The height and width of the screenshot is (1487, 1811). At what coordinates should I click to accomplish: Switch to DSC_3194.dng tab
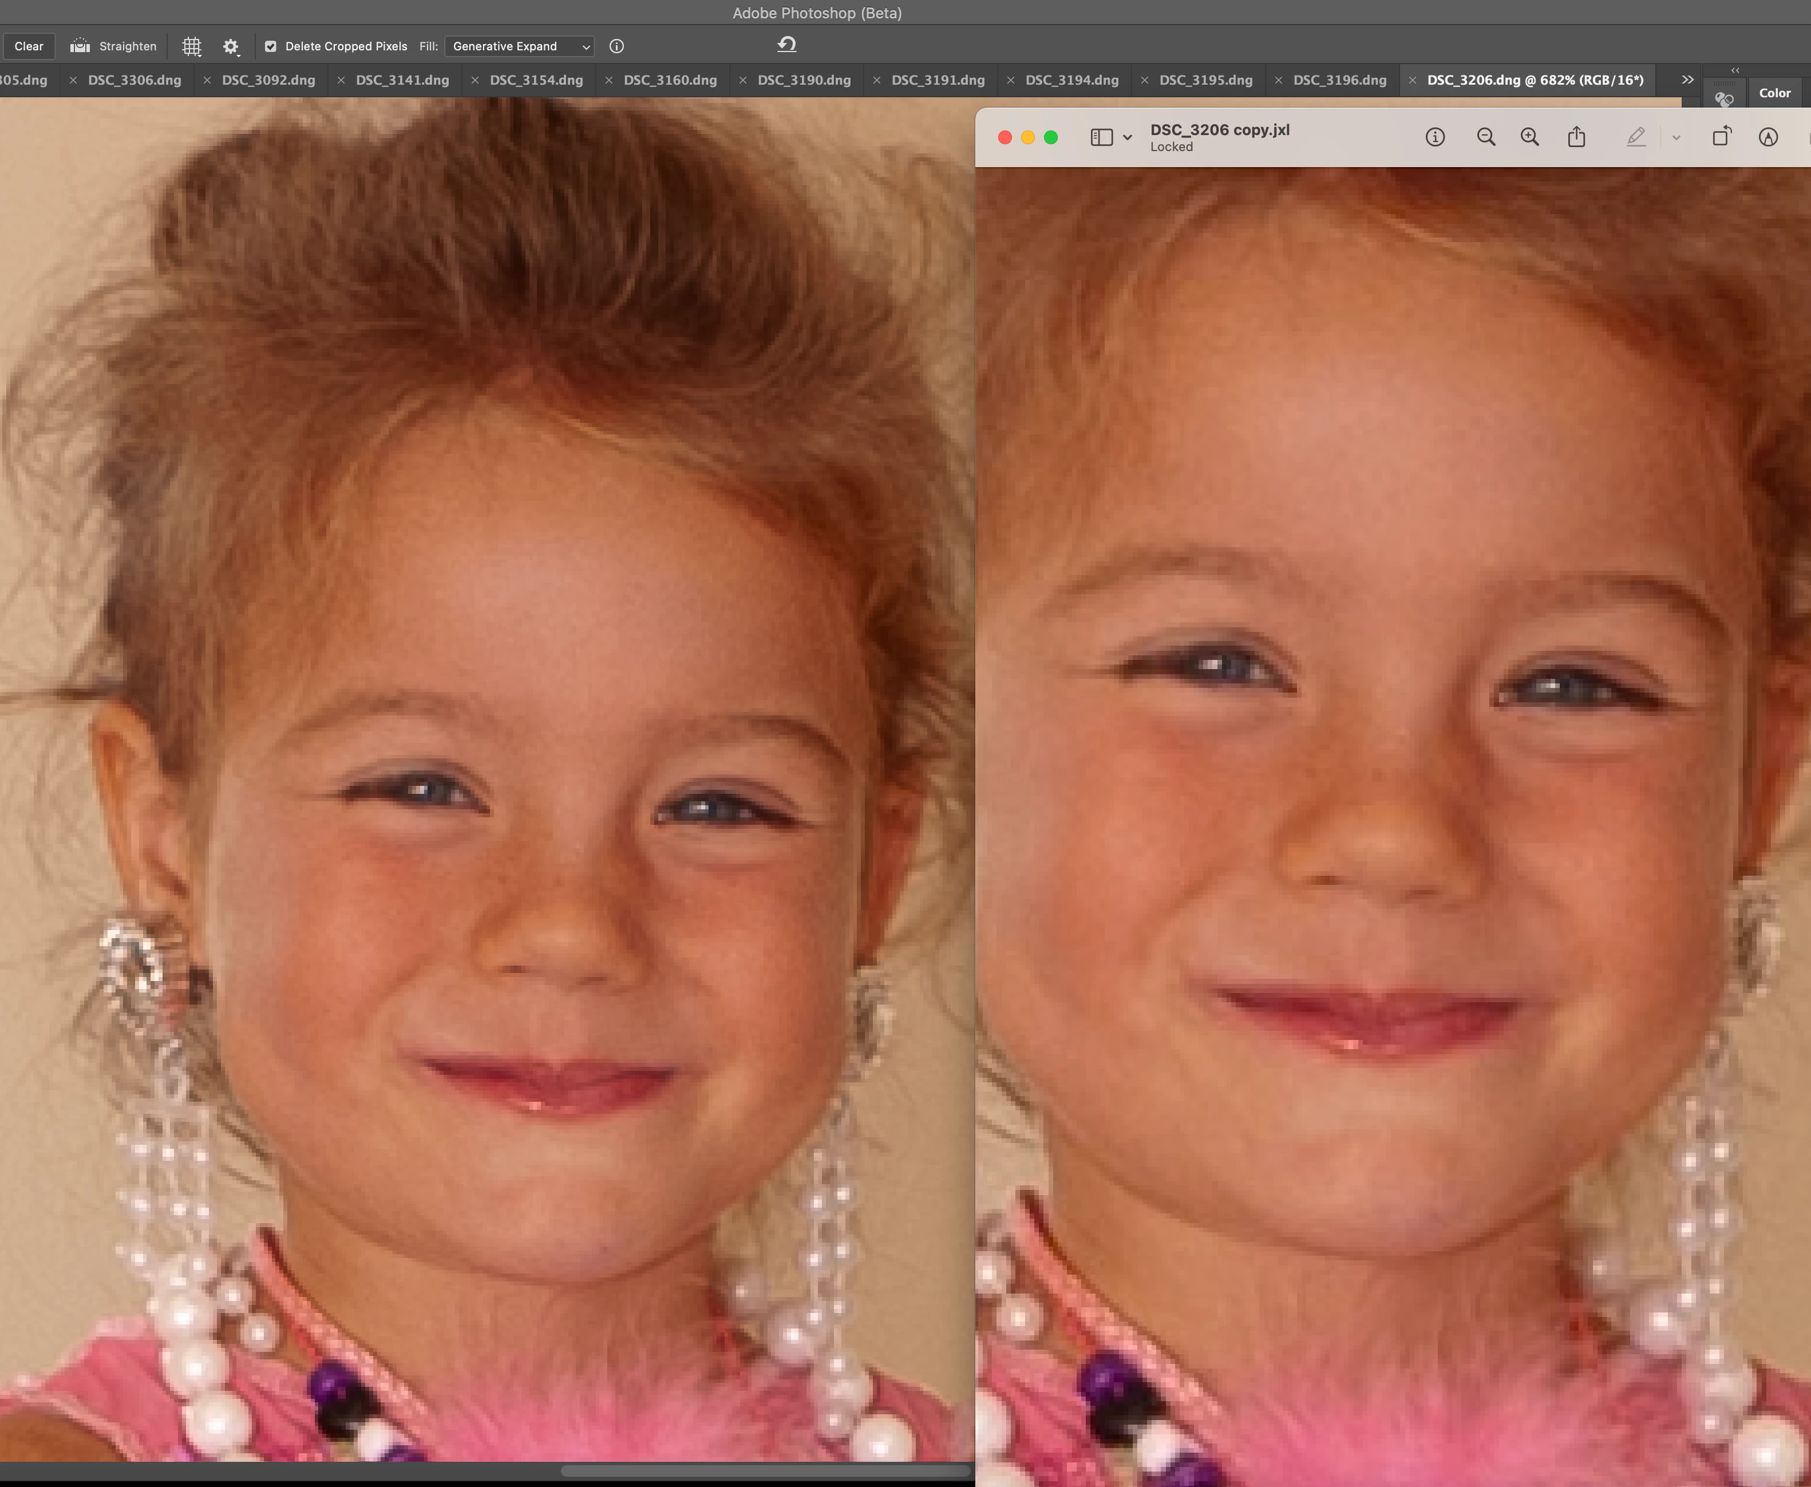click(1071, 80)
